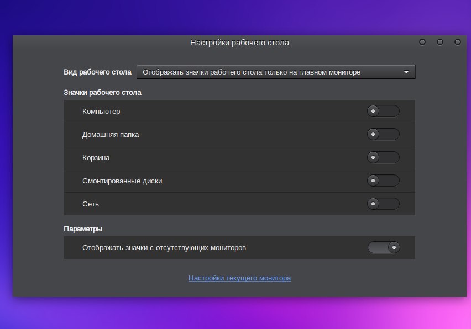Click the minimize window button
471x329 pixels.
[x=422, y=42]
